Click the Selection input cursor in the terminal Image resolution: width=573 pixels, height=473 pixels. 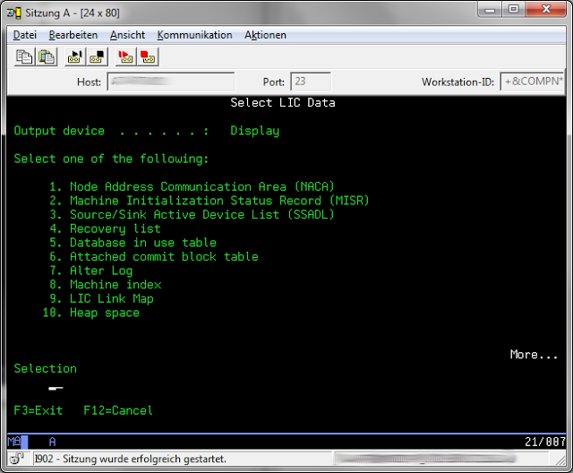tap(56, 388)
